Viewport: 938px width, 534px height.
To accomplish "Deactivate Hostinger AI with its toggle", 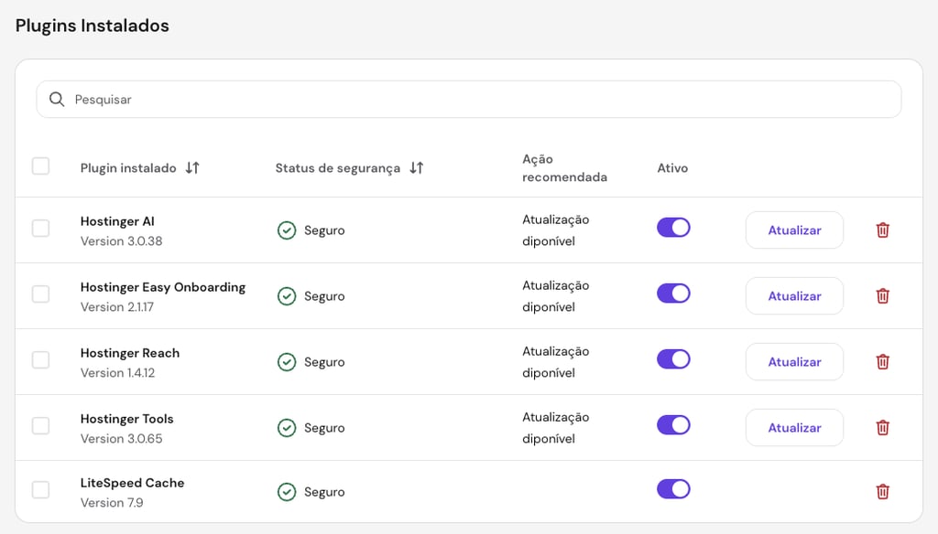I will click(673, 228).
